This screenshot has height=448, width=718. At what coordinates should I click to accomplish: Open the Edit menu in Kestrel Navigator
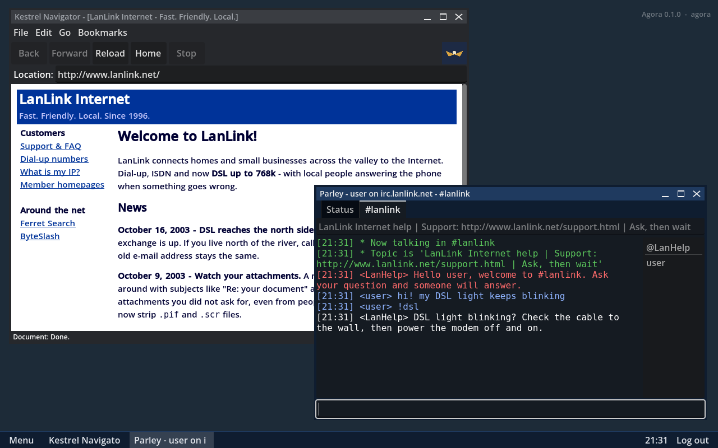point(44,32)
